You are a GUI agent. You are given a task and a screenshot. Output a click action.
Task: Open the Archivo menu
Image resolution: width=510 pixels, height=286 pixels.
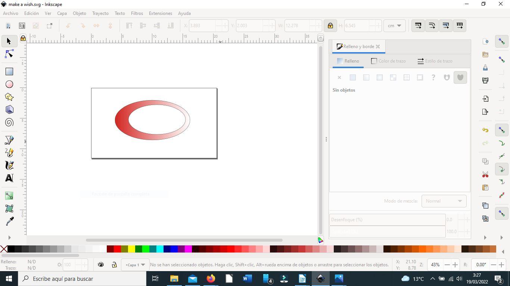pyautogui.click(x=10, y=13)
